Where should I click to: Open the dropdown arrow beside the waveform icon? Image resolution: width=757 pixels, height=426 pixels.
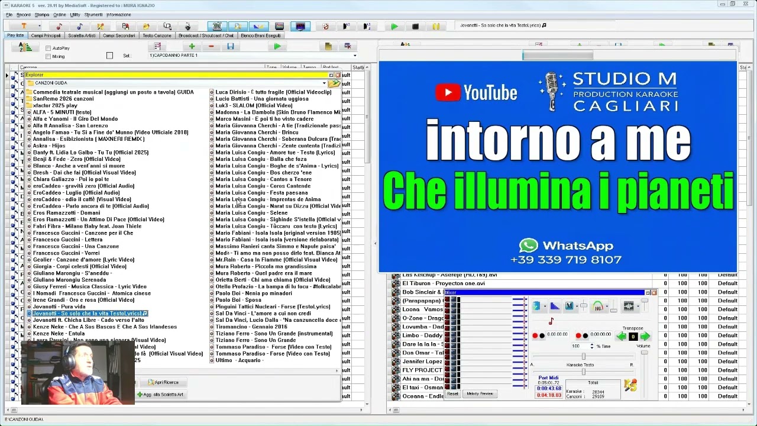pyautogui.click(x=638, y=306)
